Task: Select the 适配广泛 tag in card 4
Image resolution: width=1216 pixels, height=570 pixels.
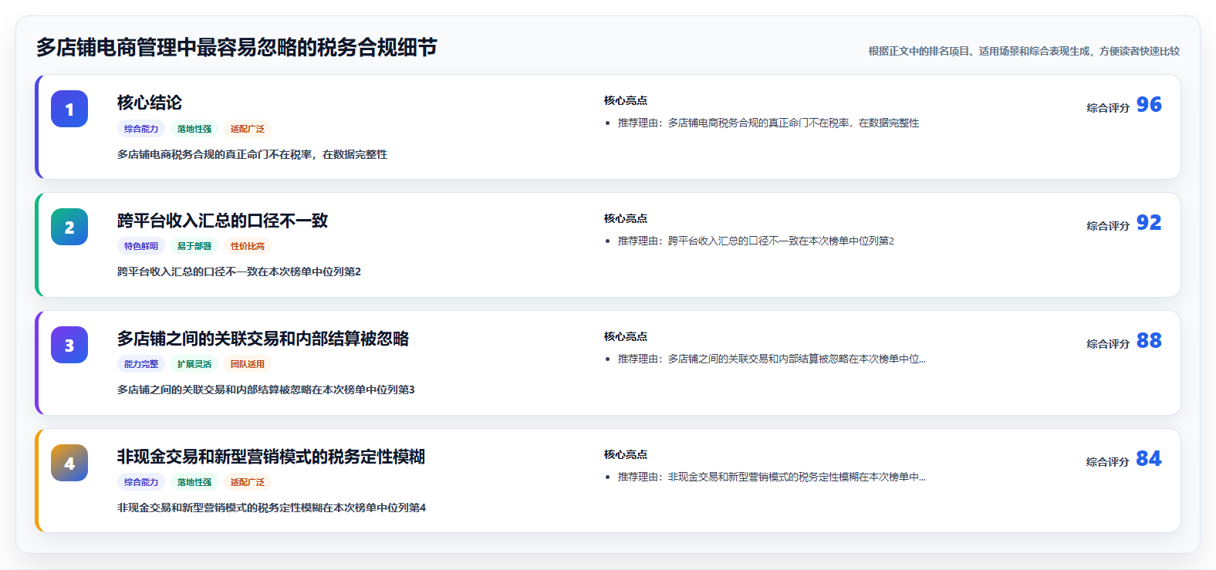Action: [x=248, y=482]
